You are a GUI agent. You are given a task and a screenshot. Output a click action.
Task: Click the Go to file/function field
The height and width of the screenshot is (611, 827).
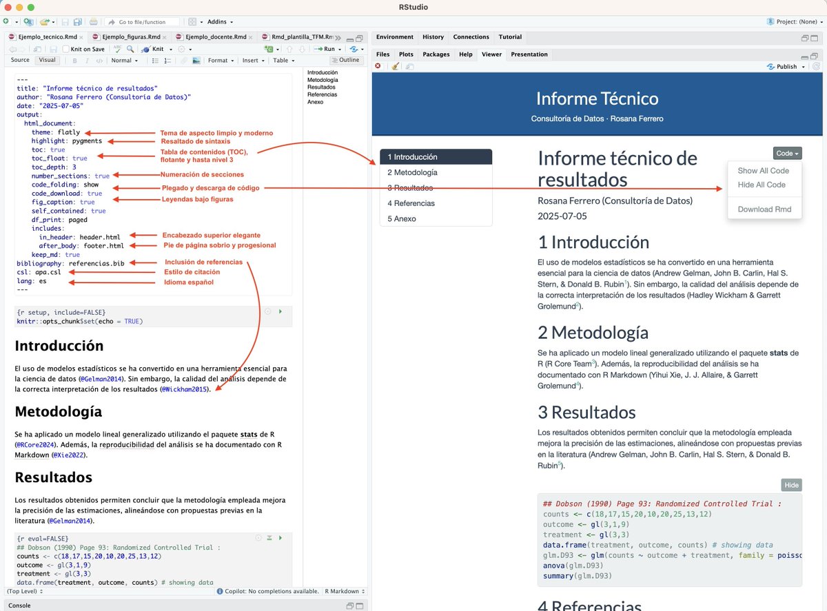(x=141, y=22)
